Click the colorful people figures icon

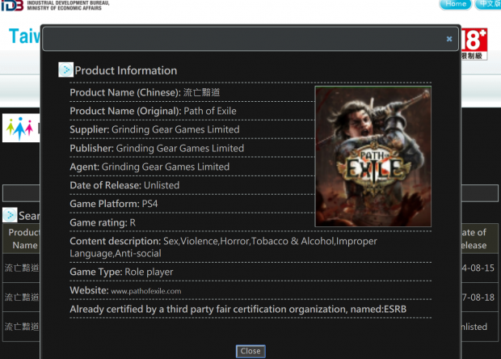[19, 129]
